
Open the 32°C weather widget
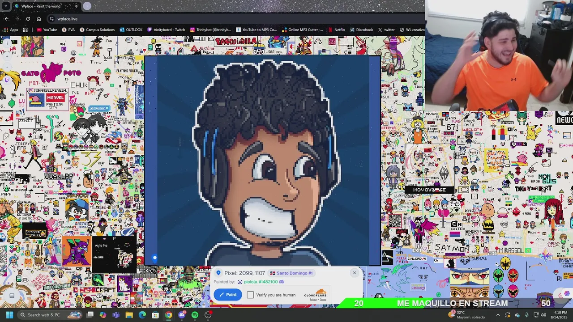[x=467, y=315]
